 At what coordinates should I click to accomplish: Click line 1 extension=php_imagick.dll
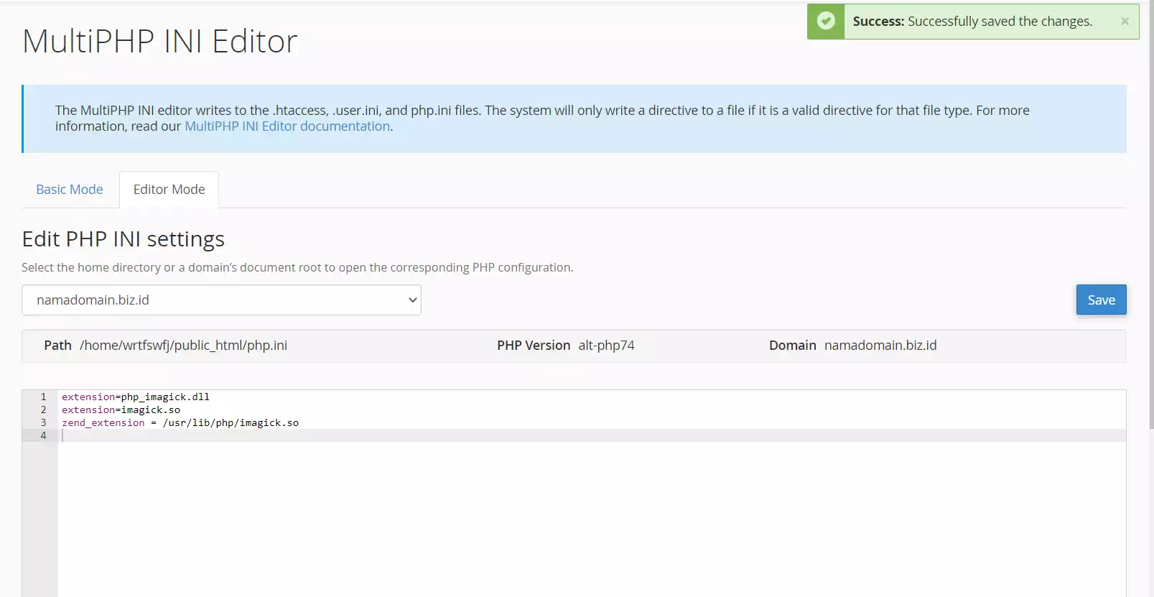coord(136,397)
